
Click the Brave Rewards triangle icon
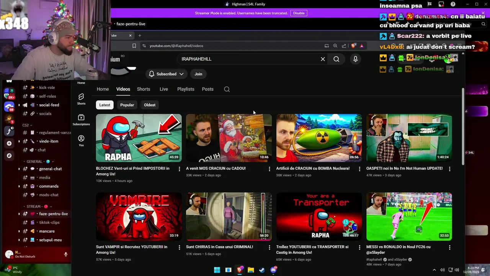(362, 46)
